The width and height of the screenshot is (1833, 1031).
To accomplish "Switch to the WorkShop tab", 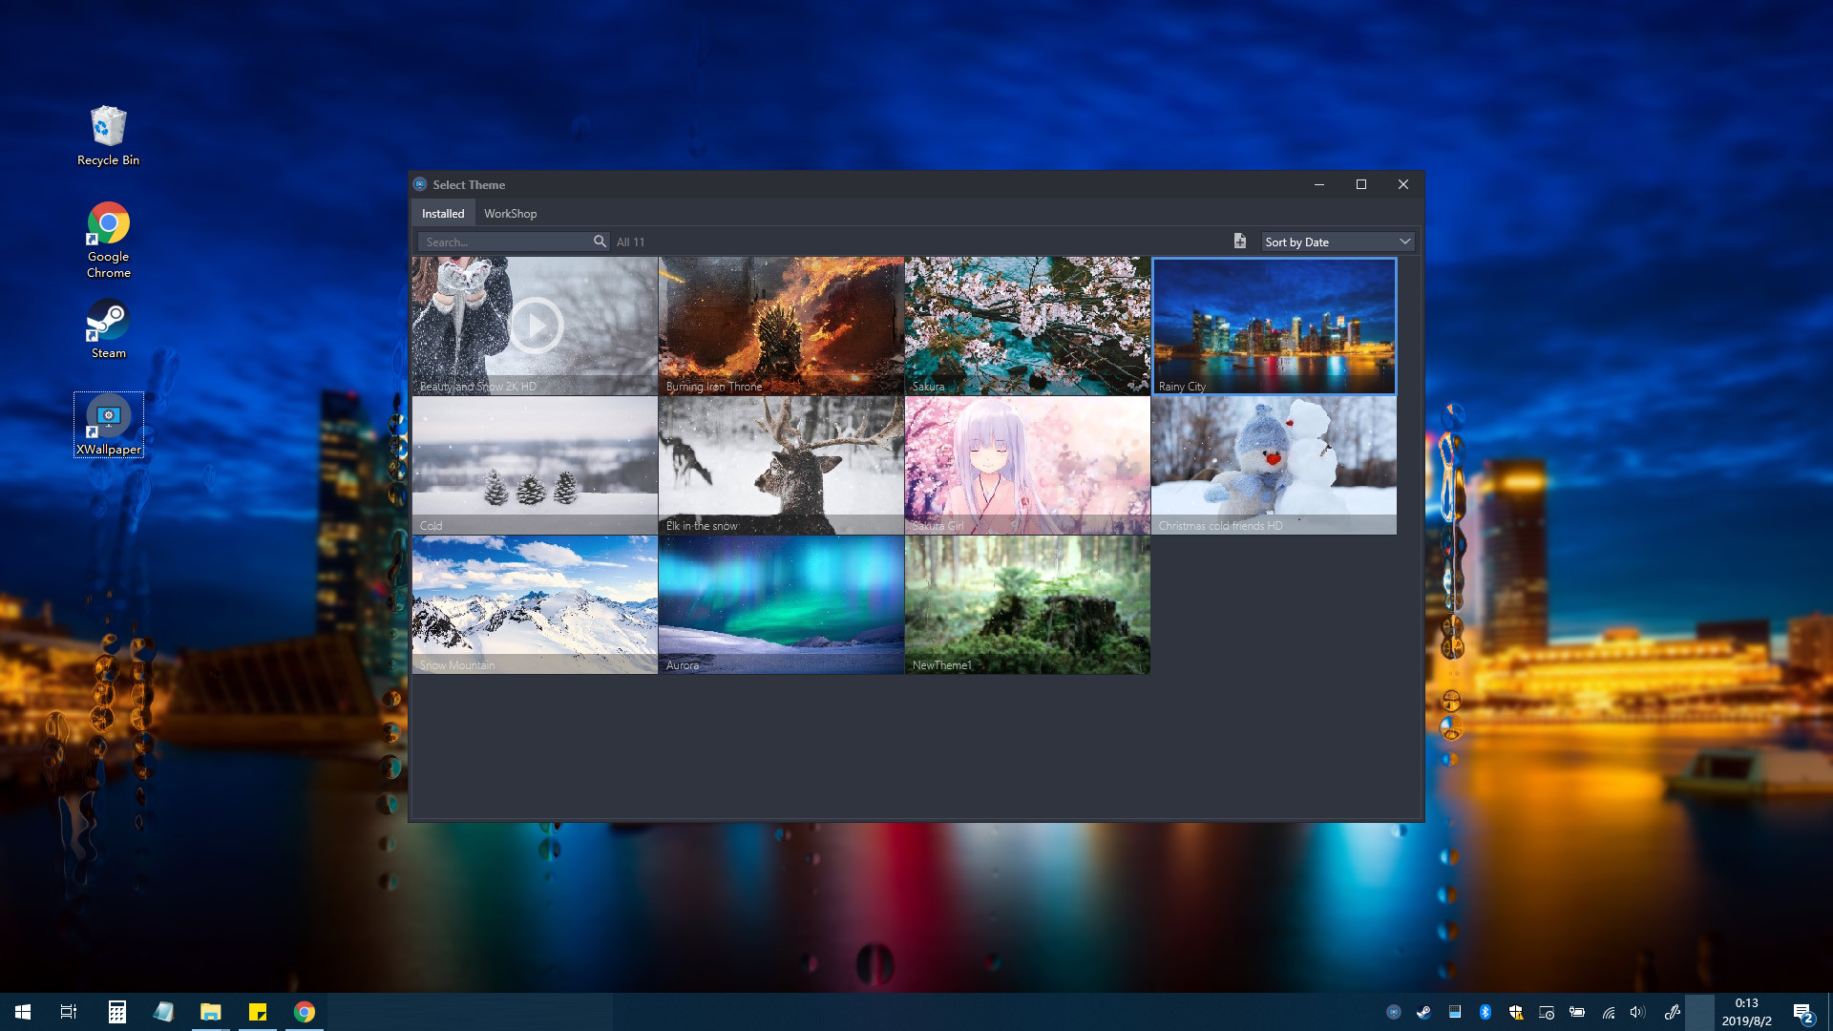I will [510, 213].
